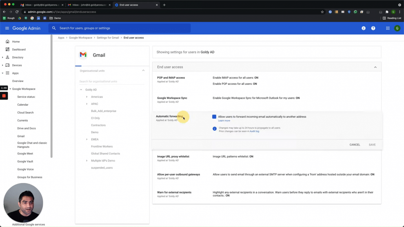Open the Reading List
Image resolution: width=404 pixels, height=227 pixels.
tap(392, 18)
